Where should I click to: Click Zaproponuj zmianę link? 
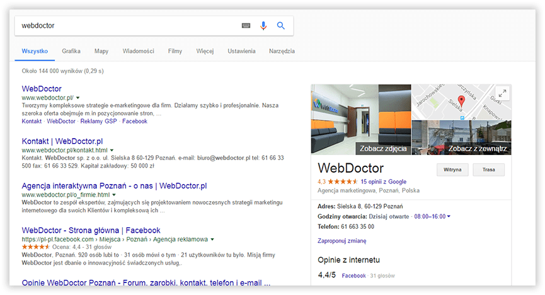click(342, 241)
